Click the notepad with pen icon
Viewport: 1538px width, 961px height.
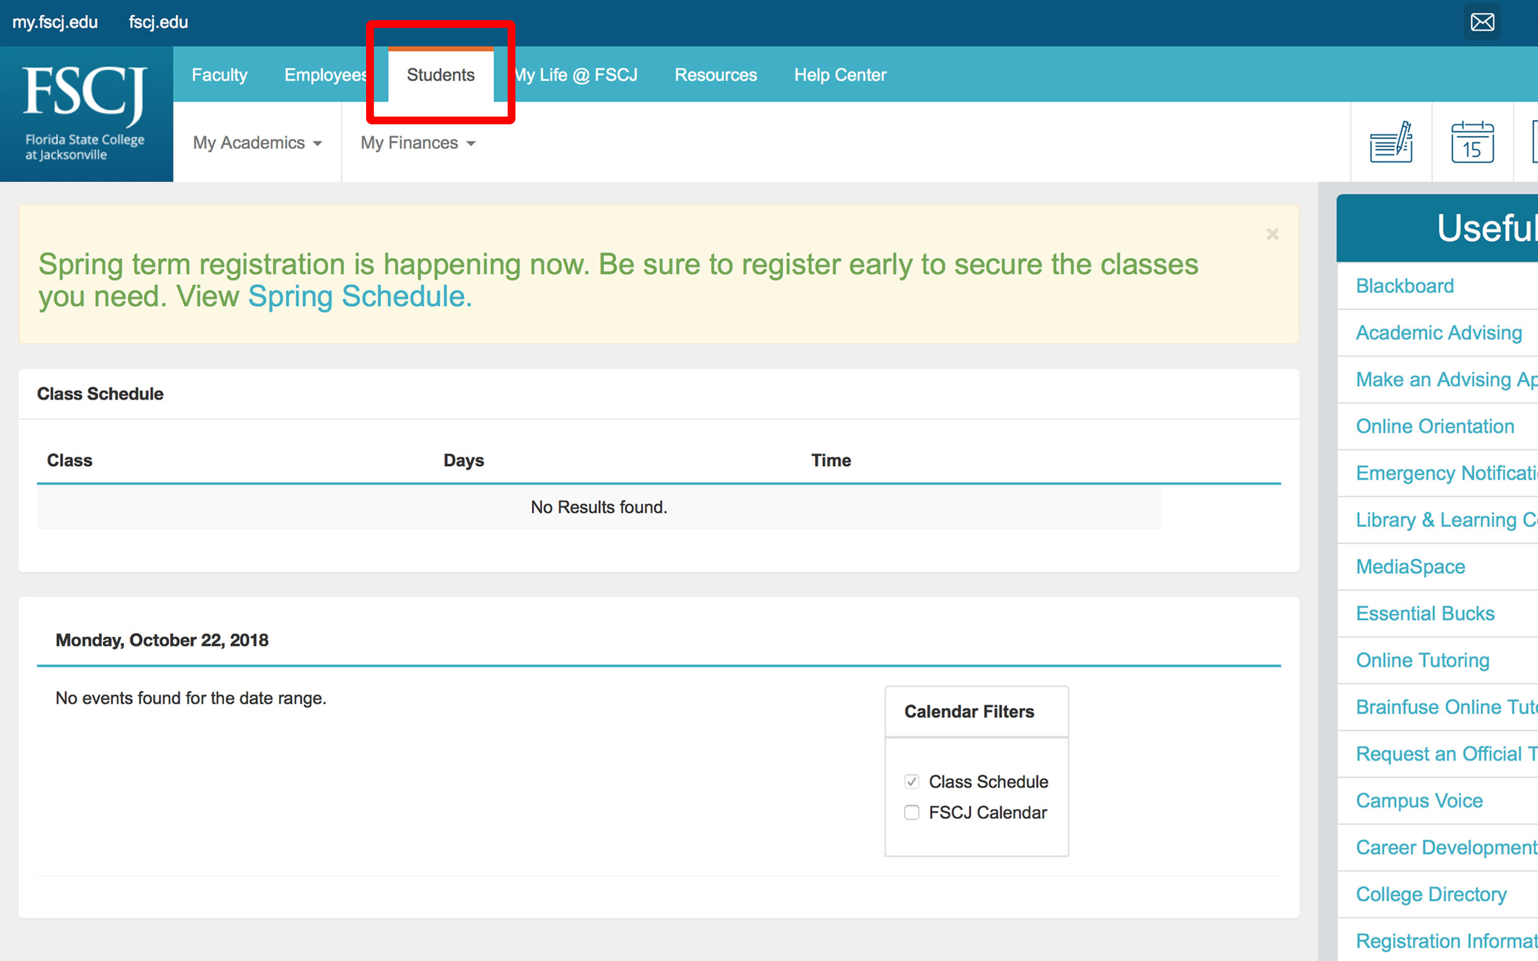[1390, 142]
